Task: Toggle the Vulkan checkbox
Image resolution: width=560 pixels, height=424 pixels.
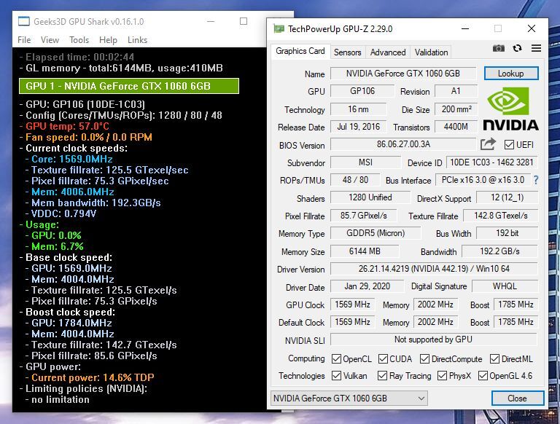Action: [x=336, y=375]
